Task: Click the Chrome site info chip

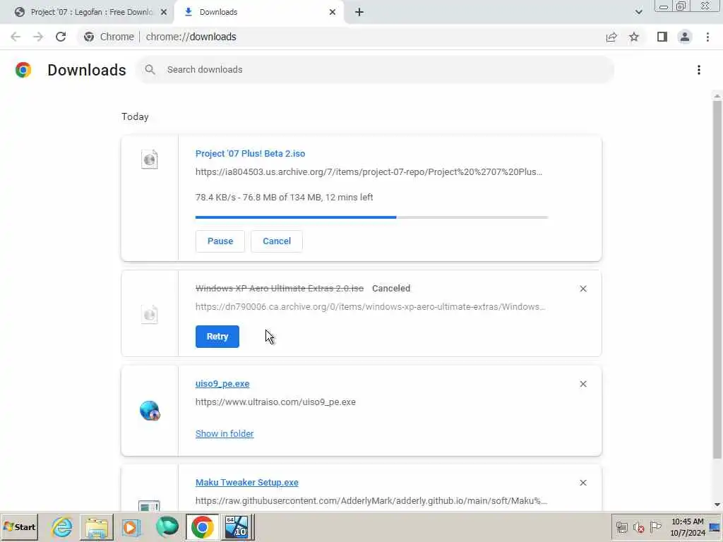Action: [x=109, y=37]
